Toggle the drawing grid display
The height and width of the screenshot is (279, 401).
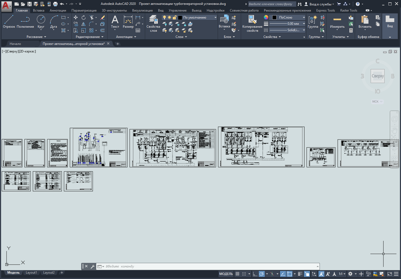(x=237, y=274)
